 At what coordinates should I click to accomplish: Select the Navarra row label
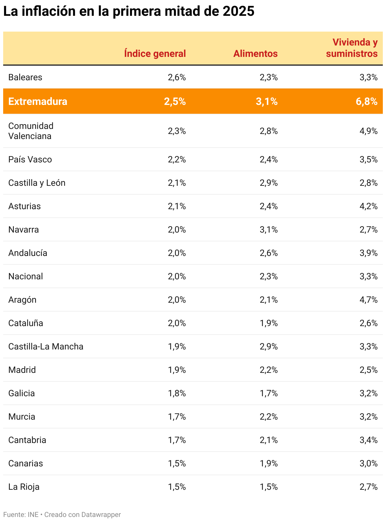tap(24, 229)
